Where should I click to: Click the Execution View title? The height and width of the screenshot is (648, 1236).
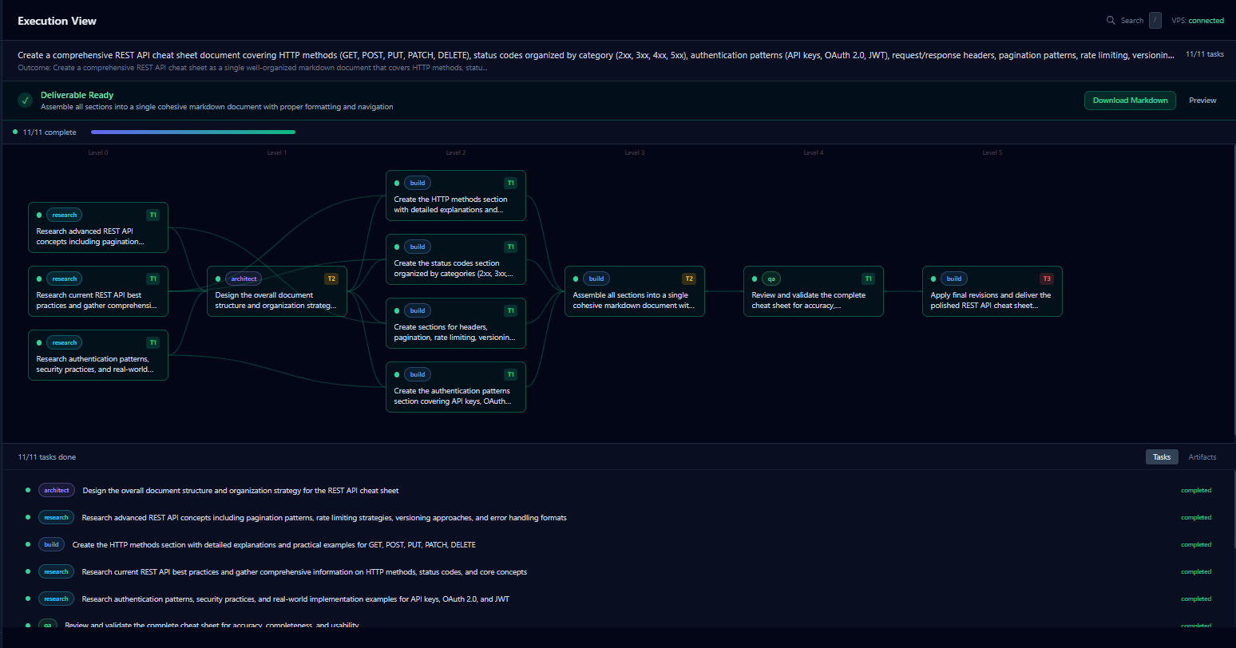click(57, 21)
